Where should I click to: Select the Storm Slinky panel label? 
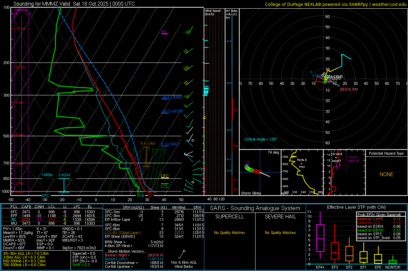(x=251, y=193)
